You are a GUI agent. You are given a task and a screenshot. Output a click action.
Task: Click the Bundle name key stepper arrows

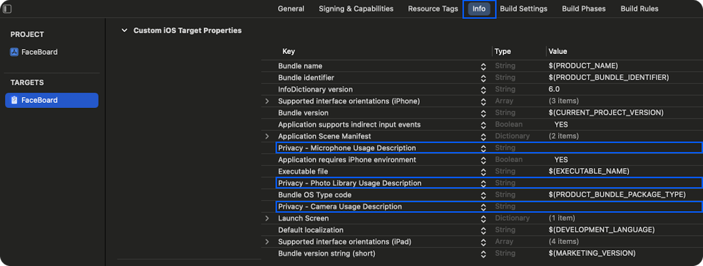point(483,66)
